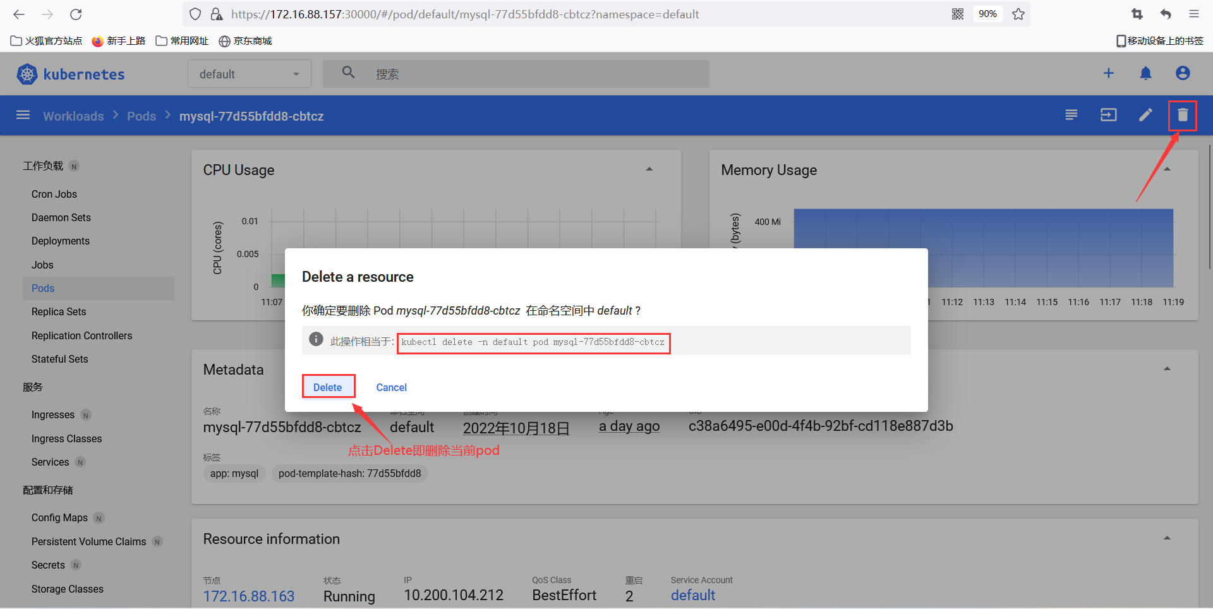Open Config Maps in sidebar
The image size is (1213, 609).
tap(60, 517)
